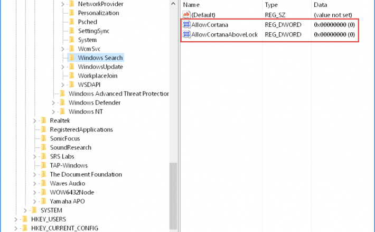Screen dimensions: 375x232
Task: Click the (Default) string value icon
Action: coord(186,15)
